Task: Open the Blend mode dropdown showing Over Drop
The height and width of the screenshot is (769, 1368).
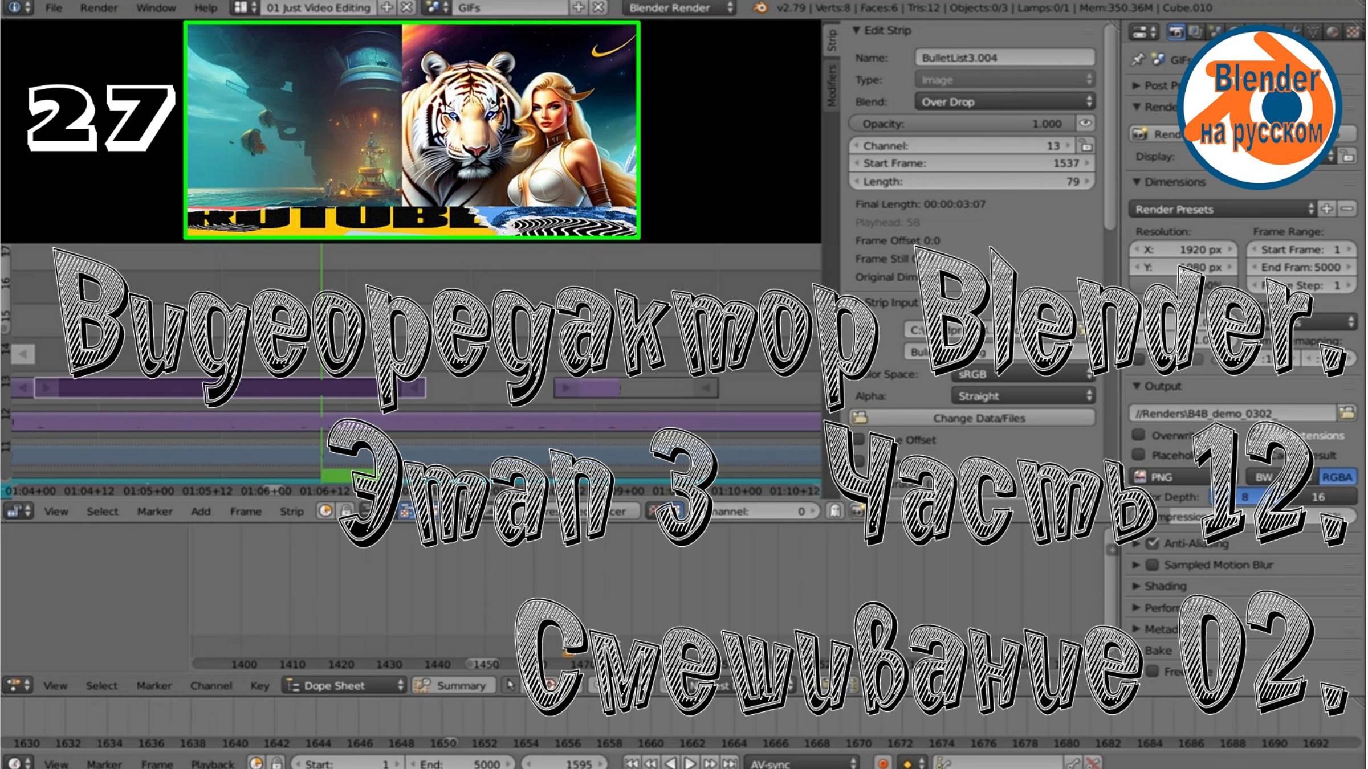Action: tap(1004, 102)
